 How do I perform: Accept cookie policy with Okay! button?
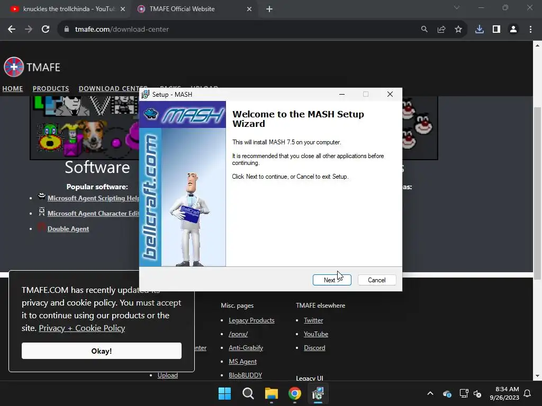(101, 351)
